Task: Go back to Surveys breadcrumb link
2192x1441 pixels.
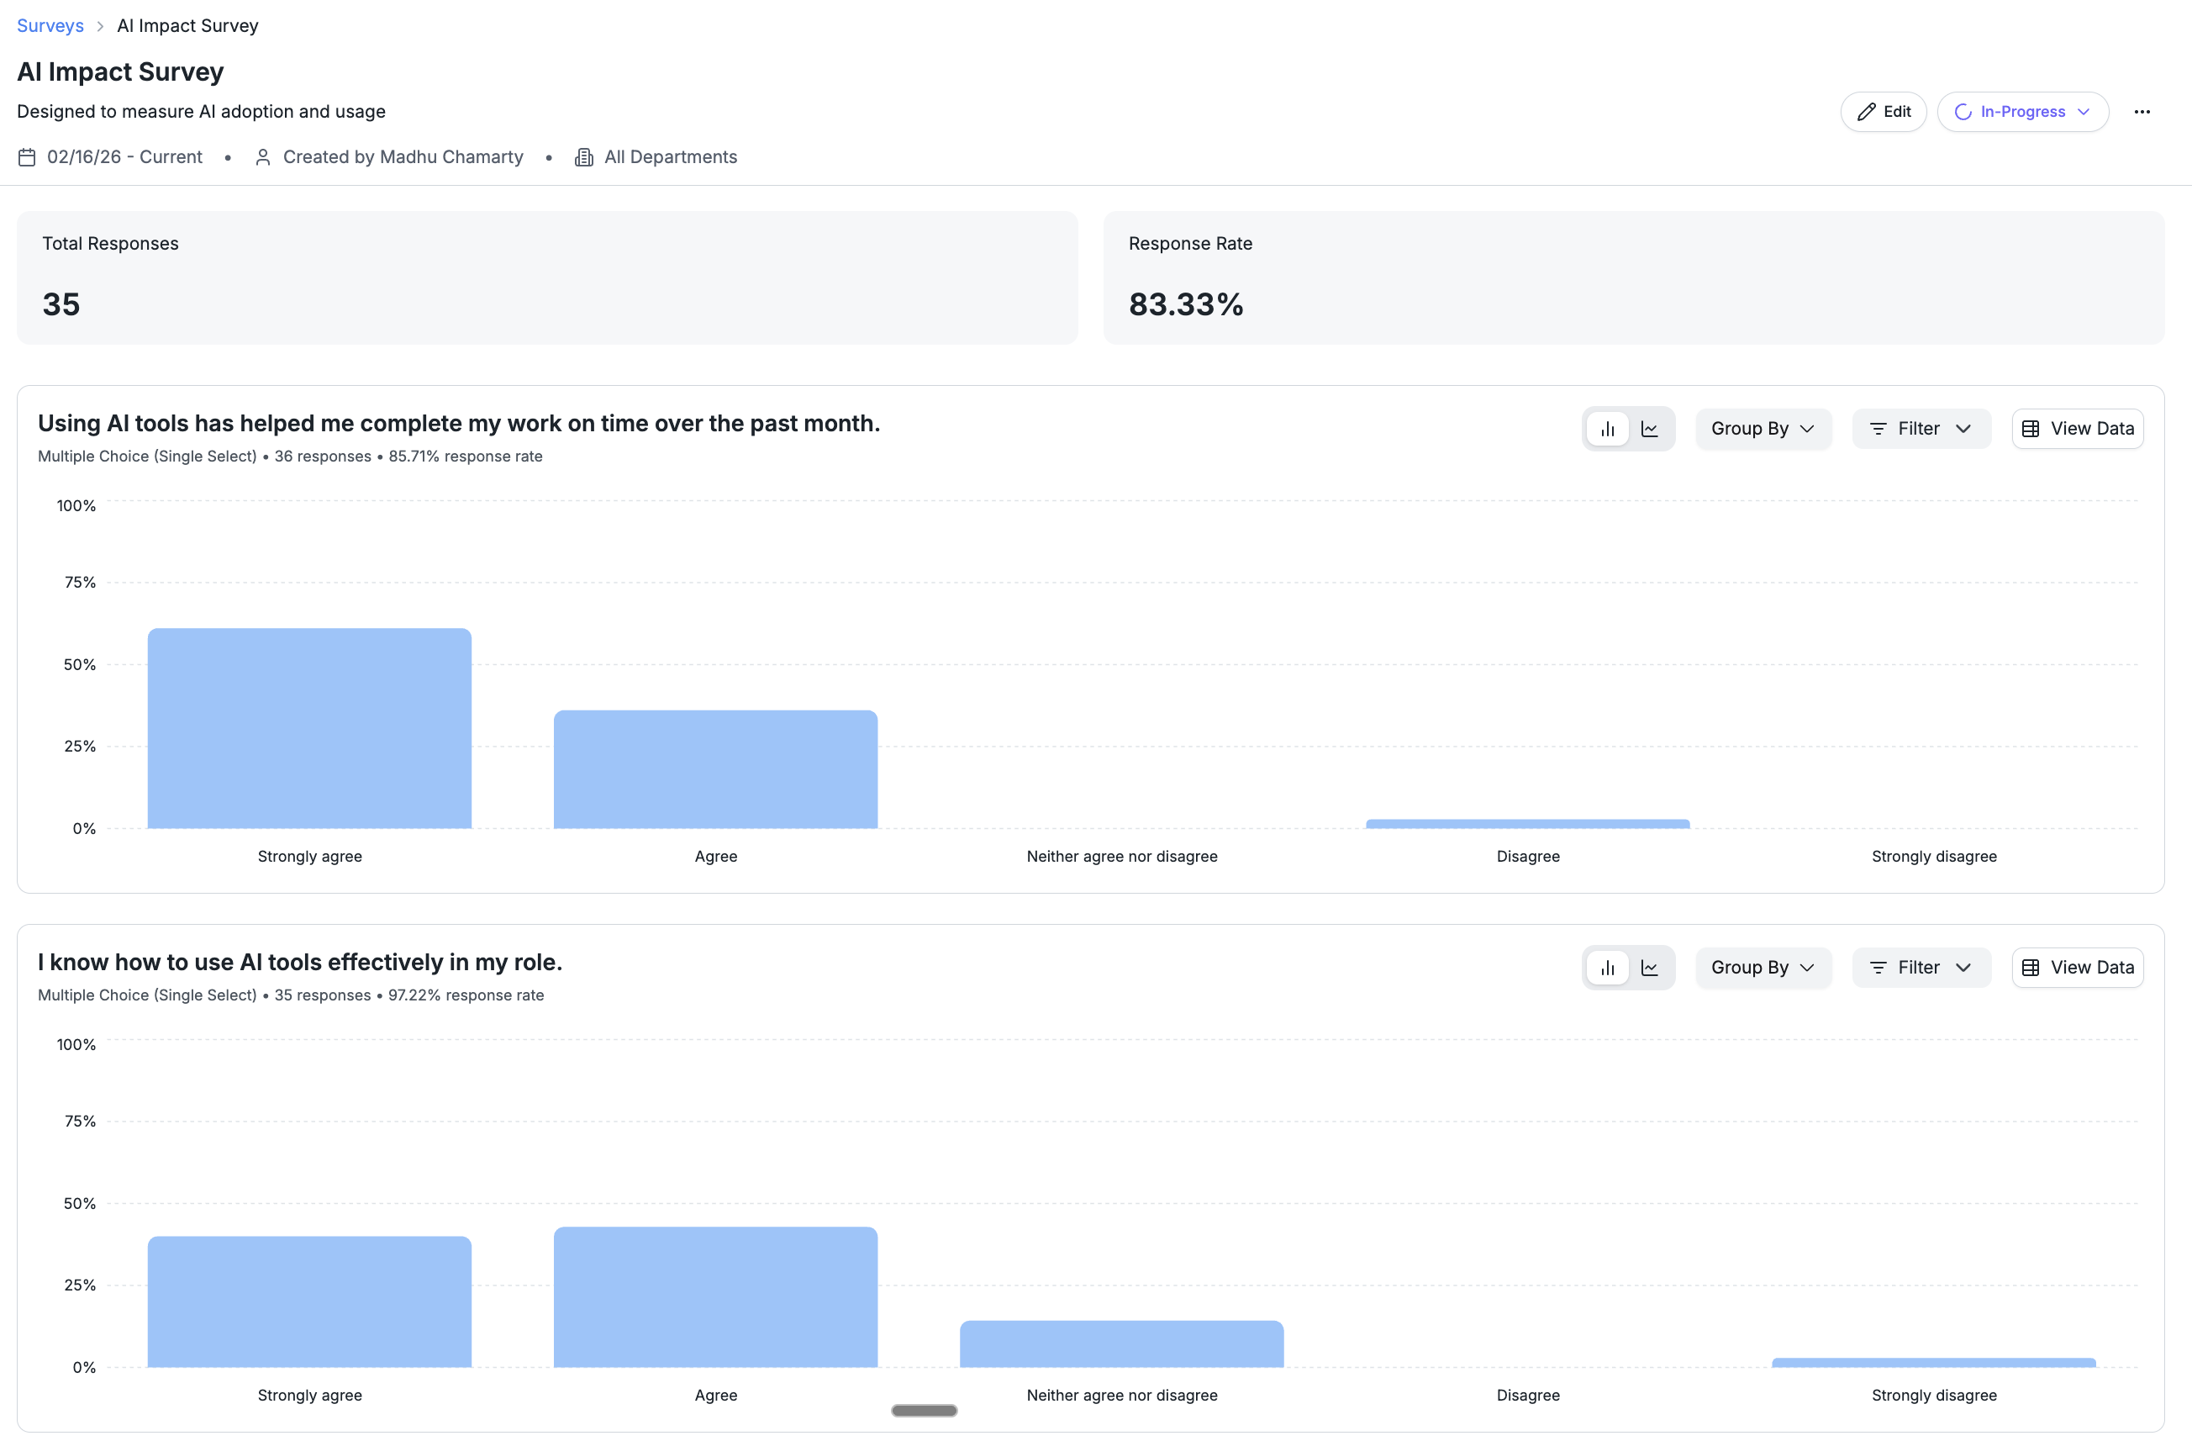Action: tap(50, 26)
